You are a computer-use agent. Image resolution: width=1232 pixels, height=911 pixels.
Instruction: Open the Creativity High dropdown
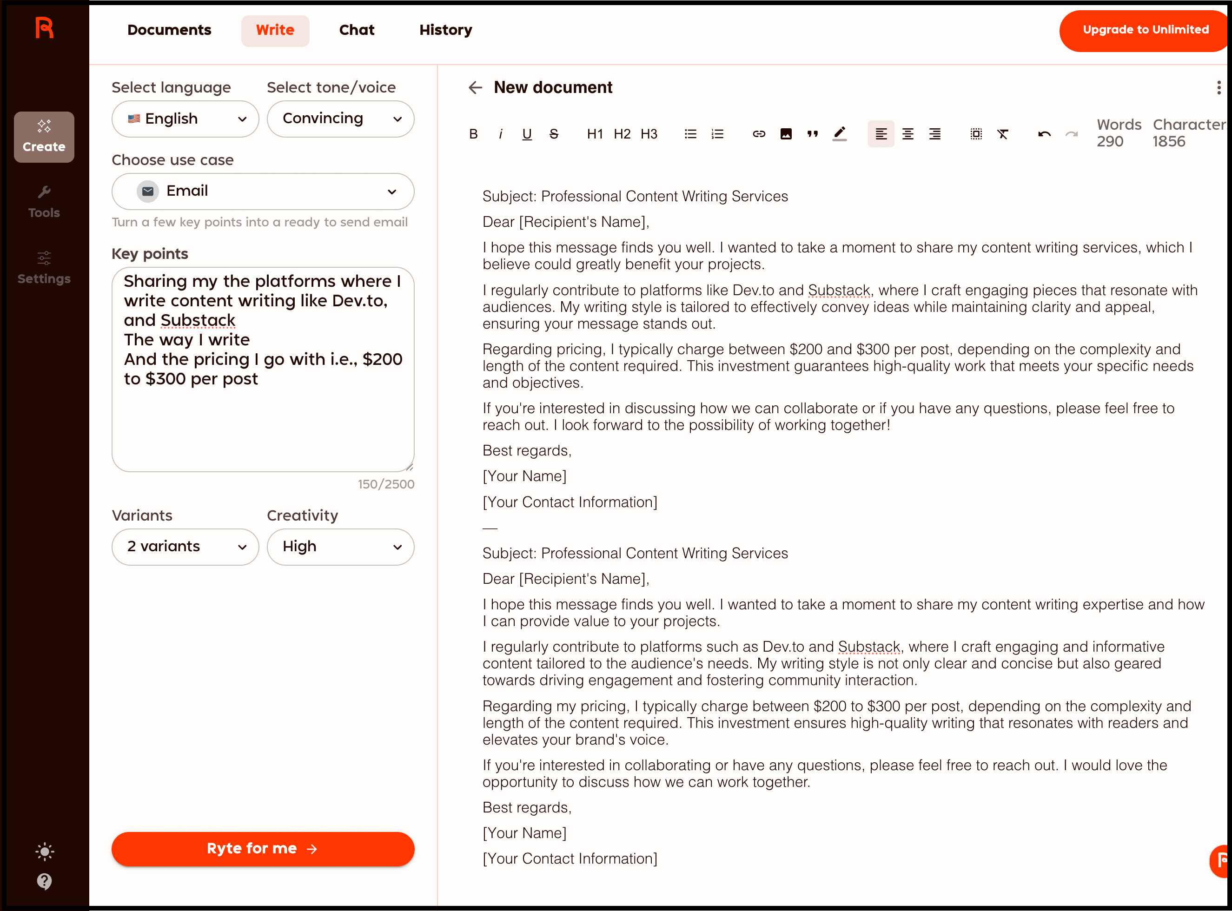coord(340,547)
